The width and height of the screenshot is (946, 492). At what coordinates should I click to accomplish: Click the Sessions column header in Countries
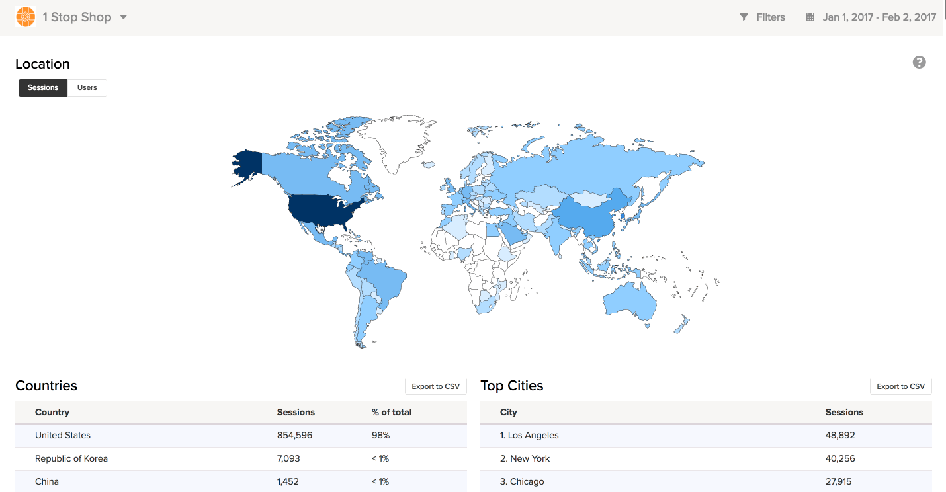296,413
